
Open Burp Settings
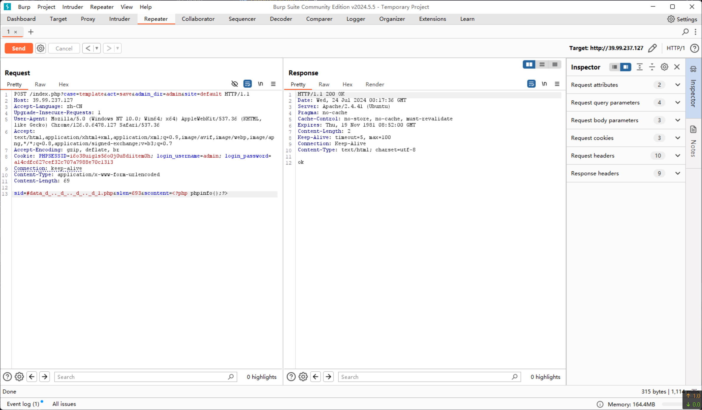coord(682,19)
